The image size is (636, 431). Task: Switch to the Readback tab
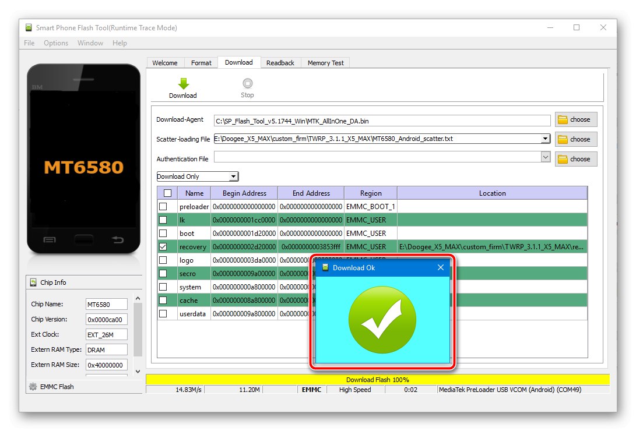280,62
